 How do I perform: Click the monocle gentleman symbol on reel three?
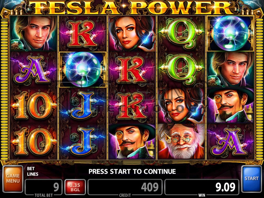pyautogui.click(x=132, y=142)
